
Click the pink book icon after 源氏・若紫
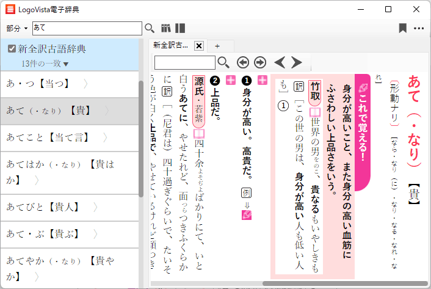199,134
